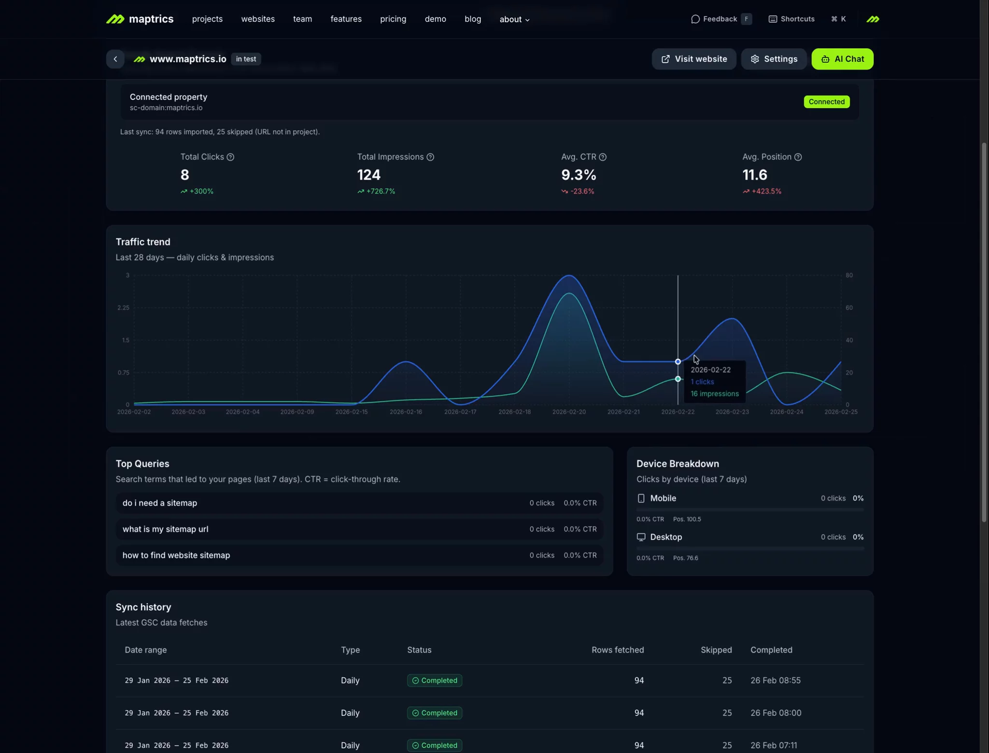989x753 pixels.
Task: Click the maptrics logo in navbar
Action: [x=140, y=19]
